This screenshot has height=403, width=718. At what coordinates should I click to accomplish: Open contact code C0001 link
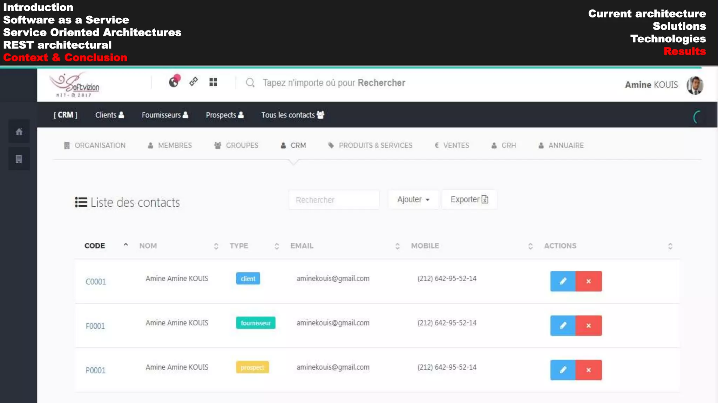[95, 282]
